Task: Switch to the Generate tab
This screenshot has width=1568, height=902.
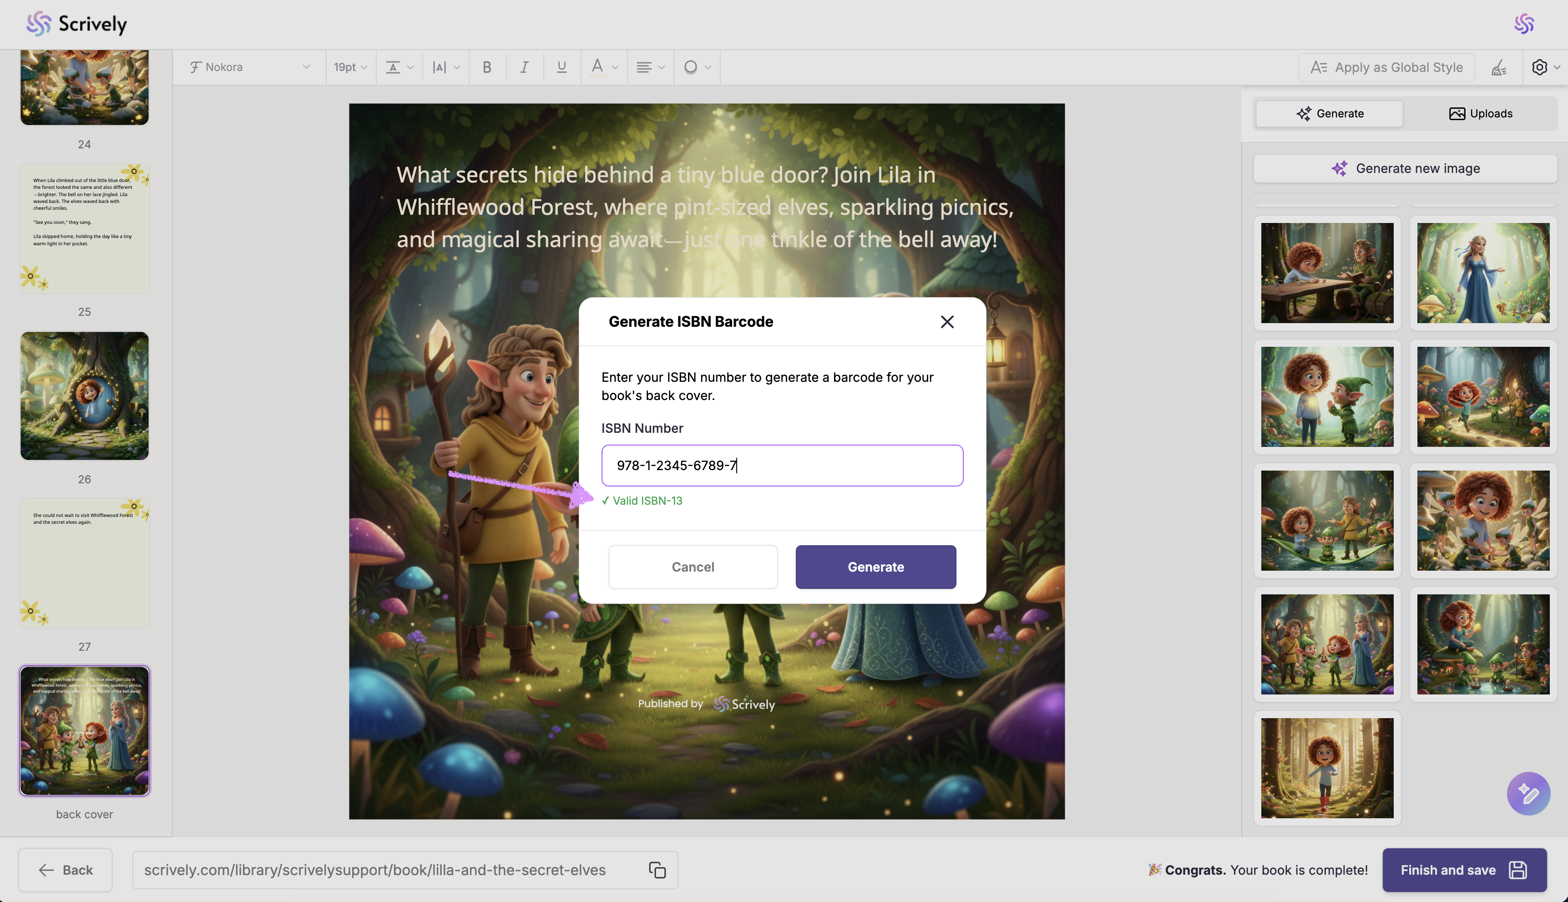Action: click(1330, 113)
